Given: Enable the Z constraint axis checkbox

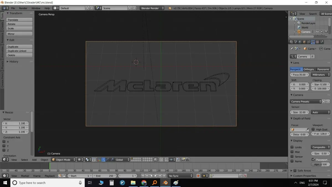Looking at the screenshot, I should click(4, 150).
